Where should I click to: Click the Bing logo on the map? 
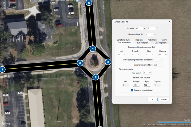point(6,124)
